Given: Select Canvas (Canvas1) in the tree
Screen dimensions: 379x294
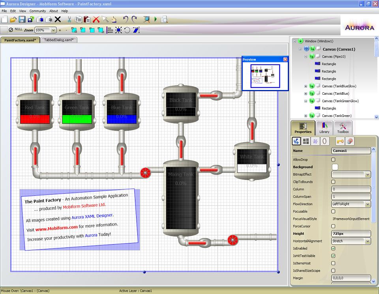Looking at the screenshot, I should (x=339, y=49).
